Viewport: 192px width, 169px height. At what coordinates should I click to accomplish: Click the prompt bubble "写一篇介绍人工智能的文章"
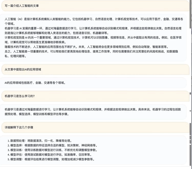(22, 6)
